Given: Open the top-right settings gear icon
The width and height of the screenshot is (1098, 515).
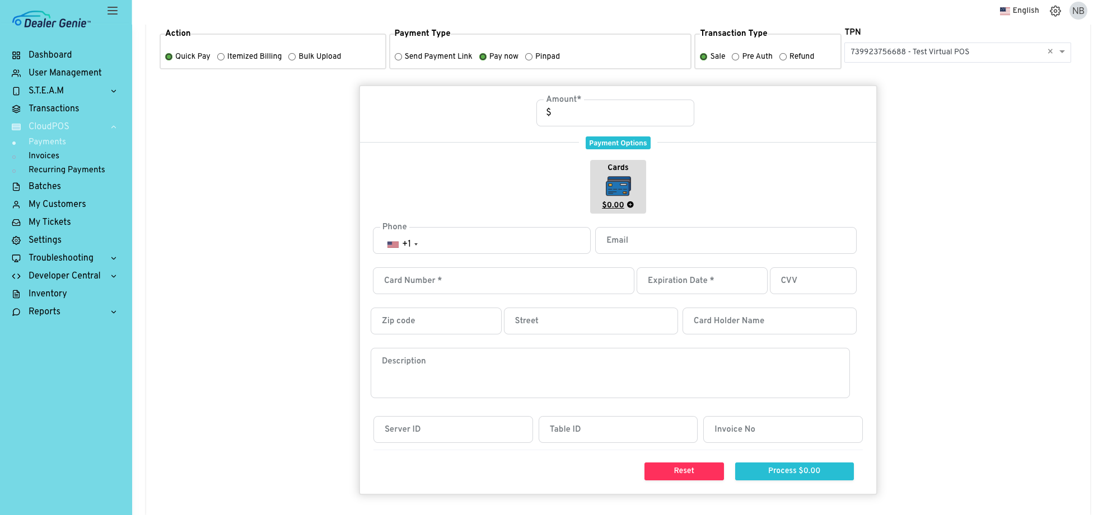Looking at the screenshot, I should (1055, 11).
